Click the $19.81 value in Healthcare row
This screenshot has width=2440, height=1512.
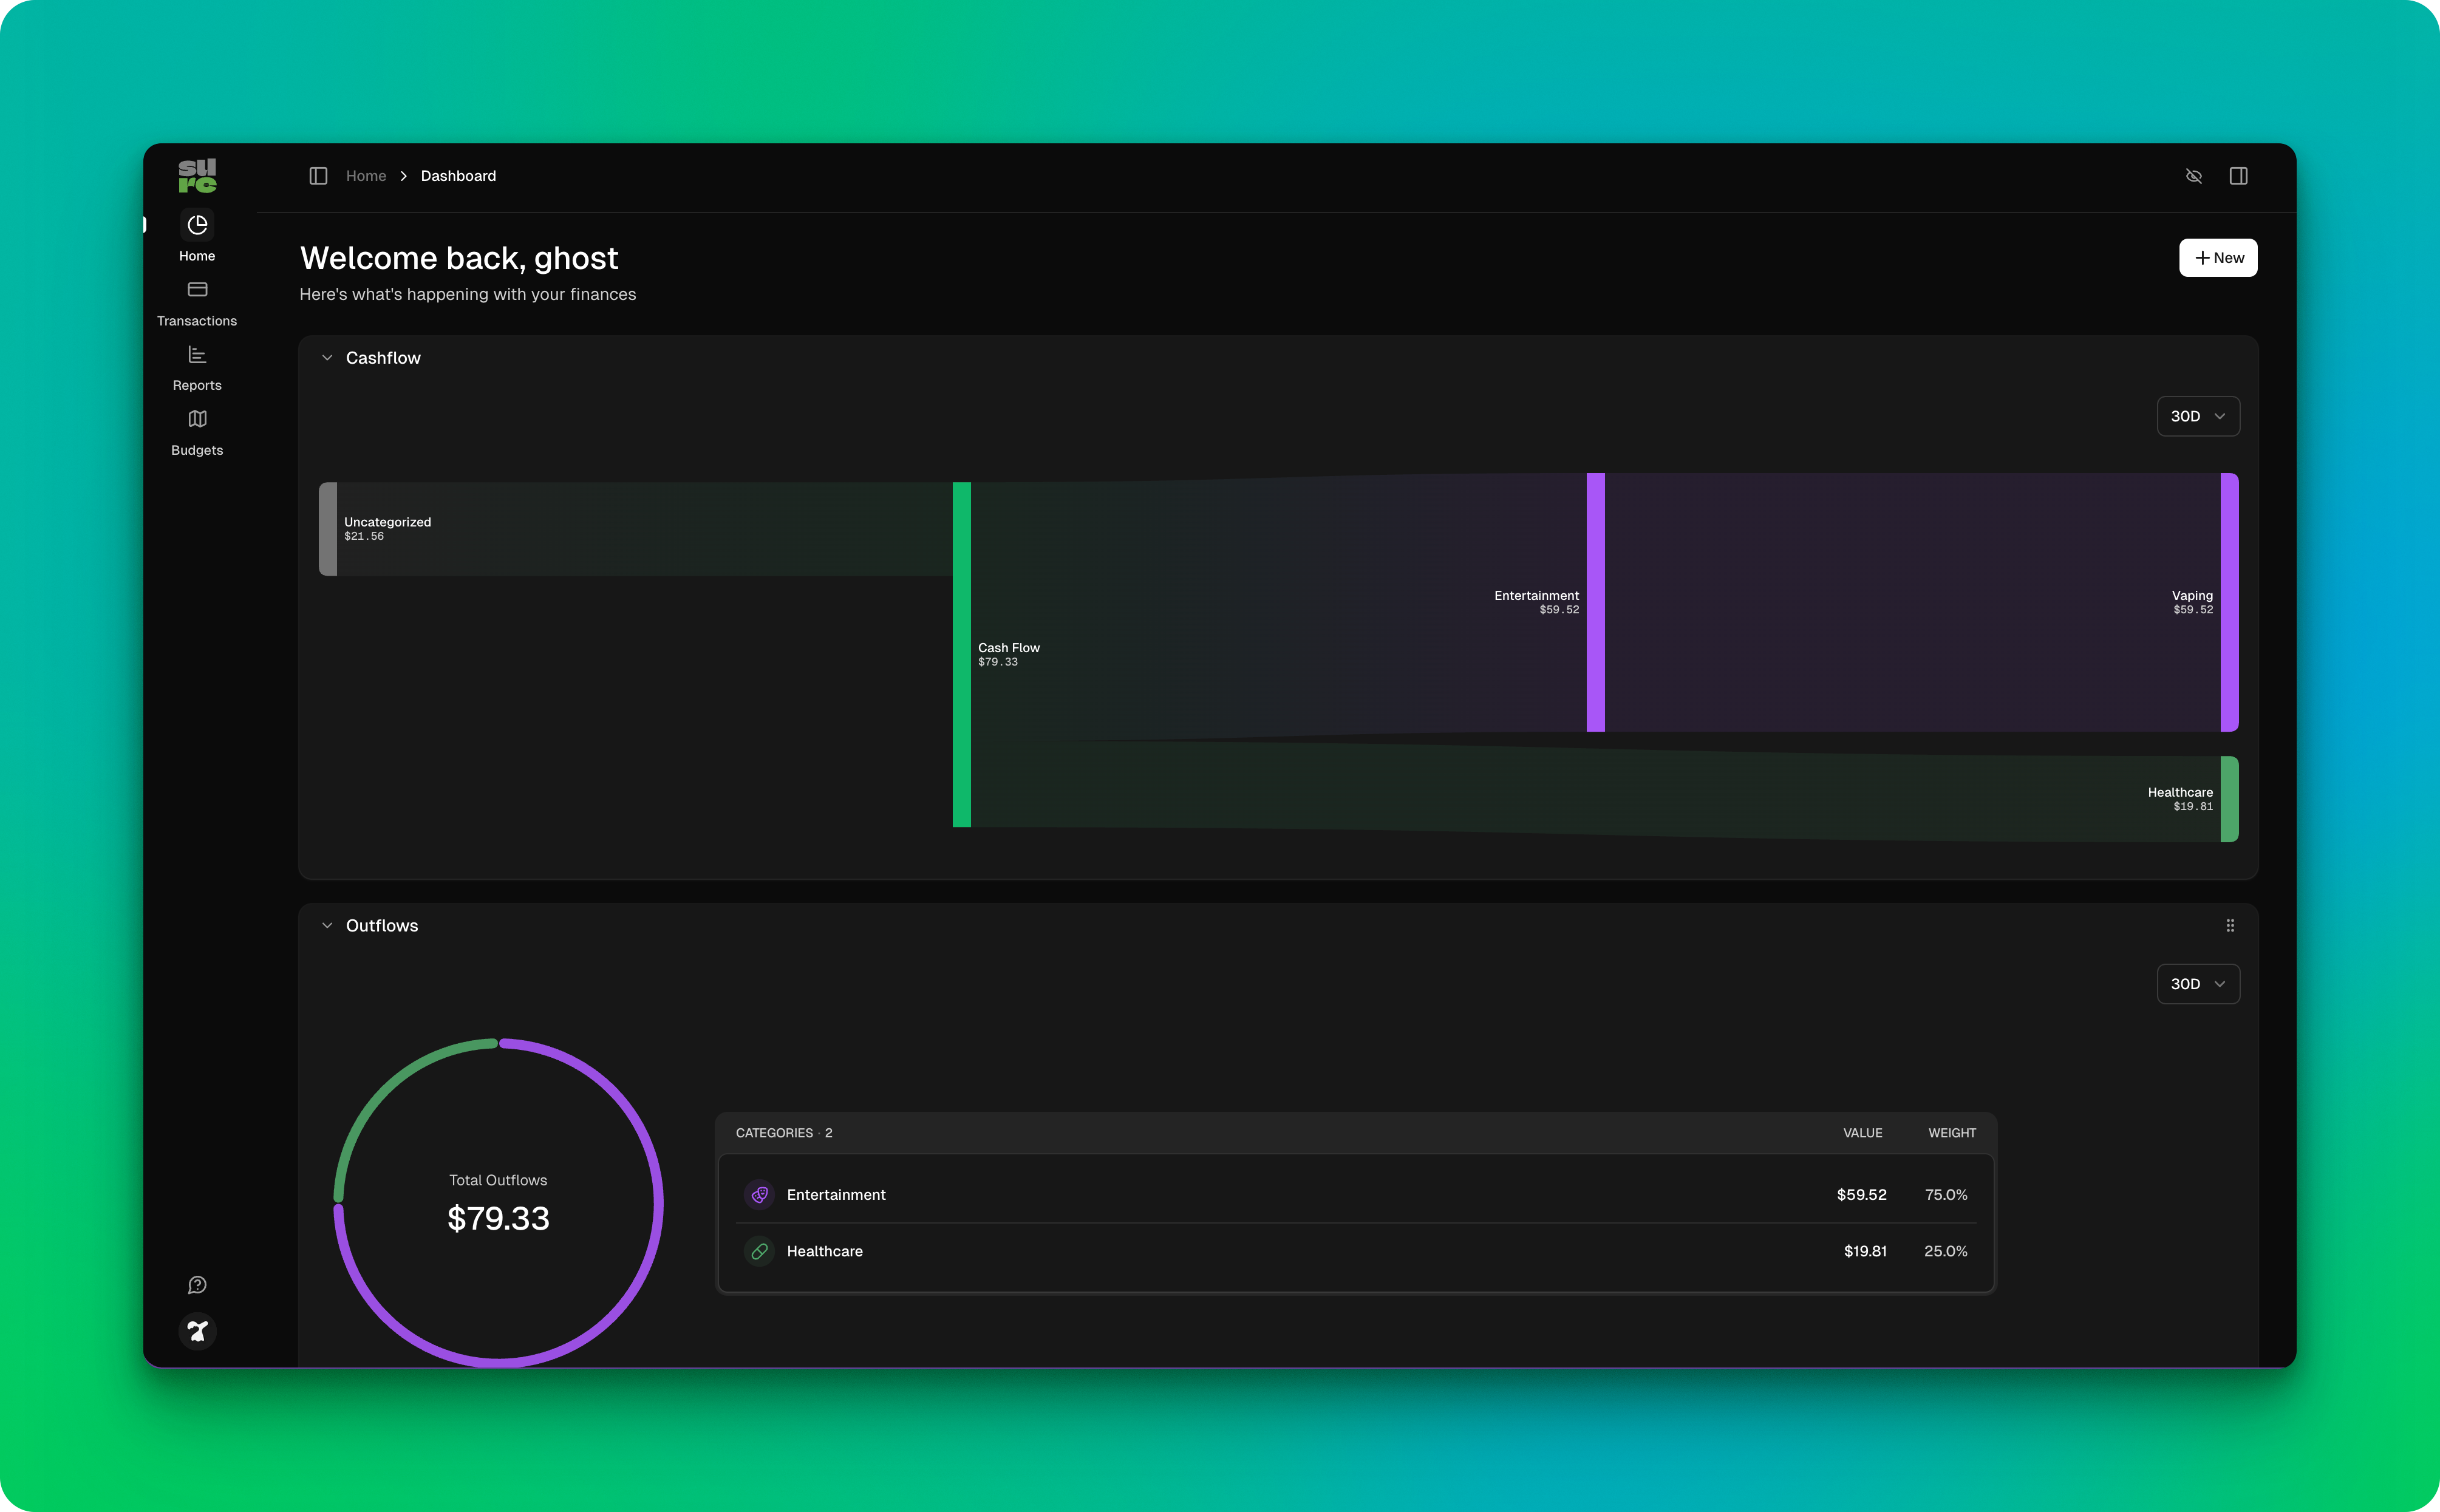[x=1865, y=1251]
